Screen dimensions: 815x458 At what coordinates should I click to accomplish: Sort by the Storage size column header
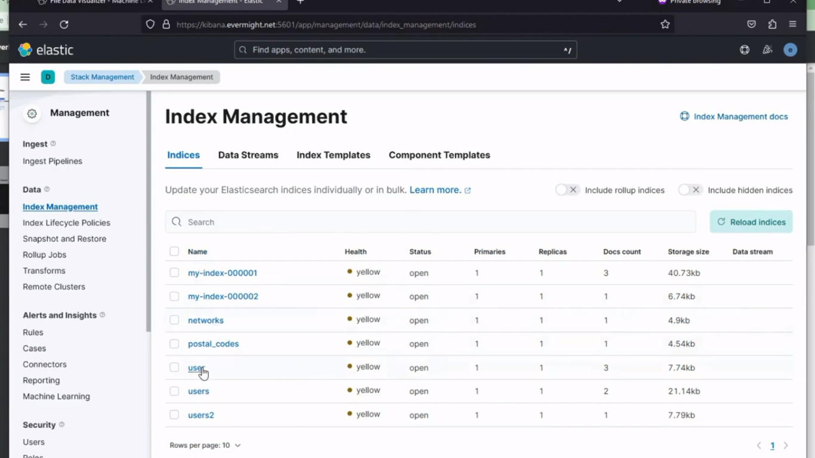point(689,252)
